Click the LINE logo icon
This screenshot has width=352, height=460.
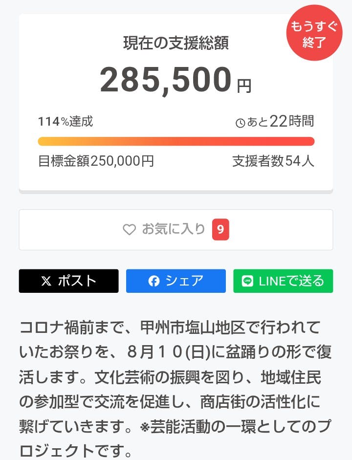[247, 281]
